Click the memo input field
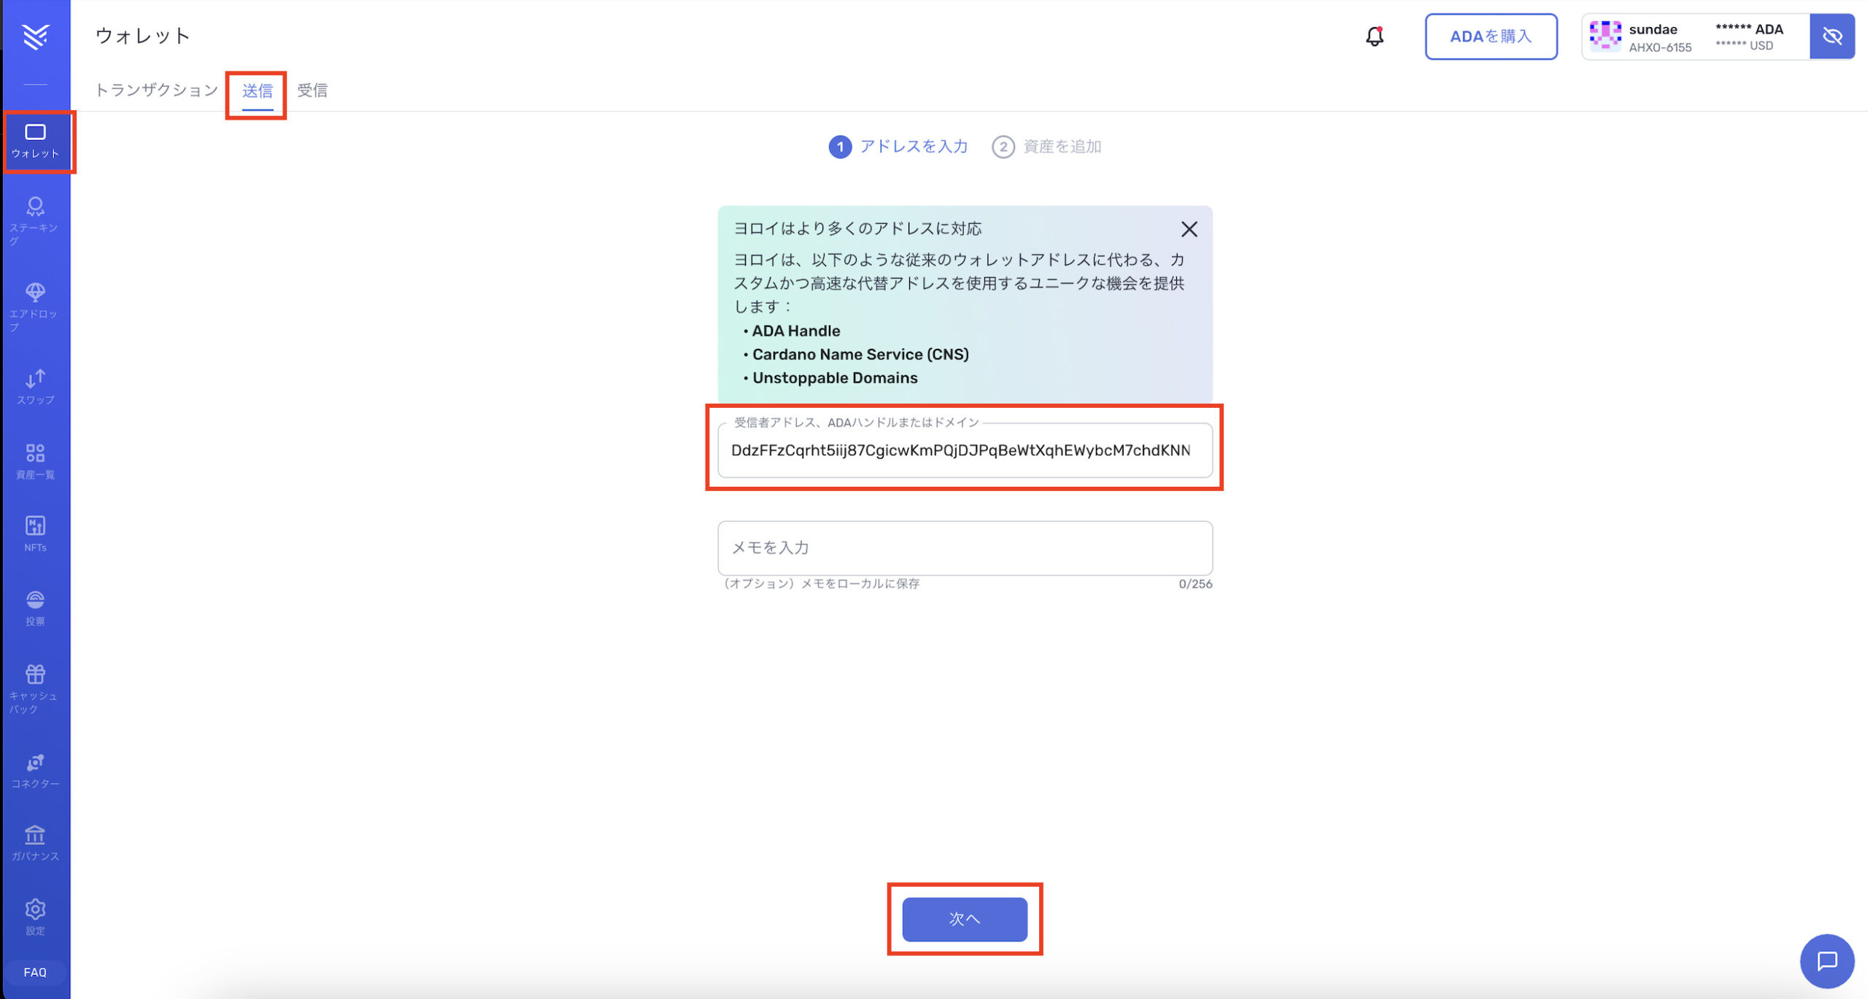The image size is (1868, 999). pyautogui.click(x=964, y=547)
